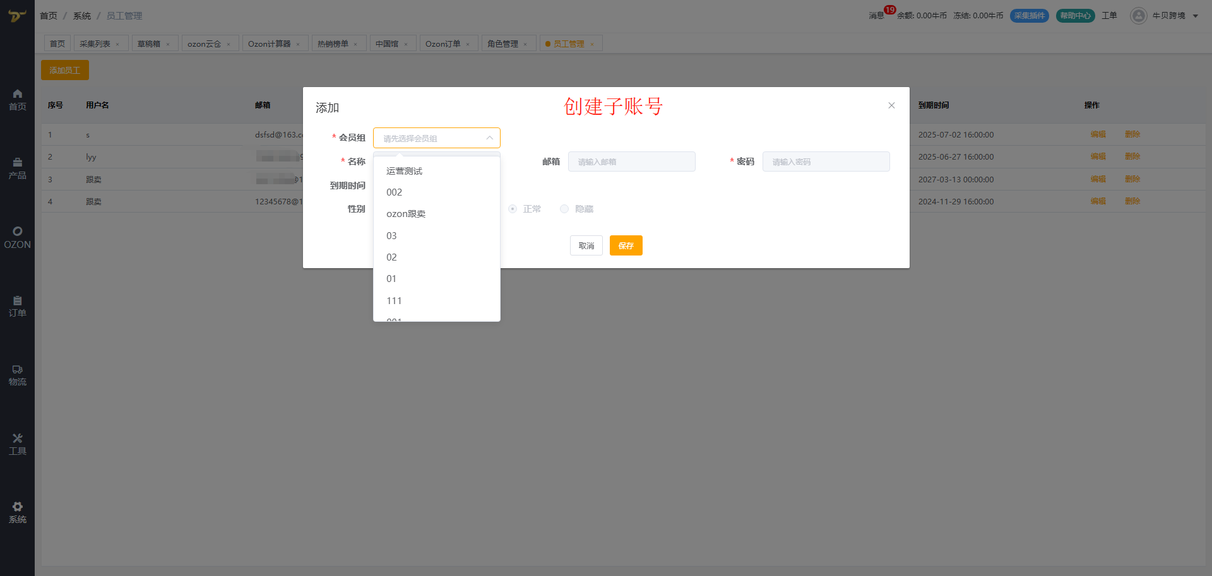Choose 02 from the member group list
This screenshot has height=576, width=1212.
tap(437, 257)
